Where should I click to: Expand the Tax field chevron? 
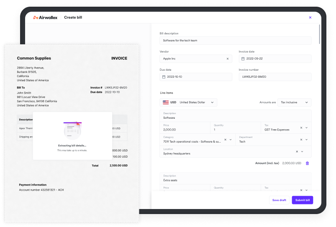(307, 128)
